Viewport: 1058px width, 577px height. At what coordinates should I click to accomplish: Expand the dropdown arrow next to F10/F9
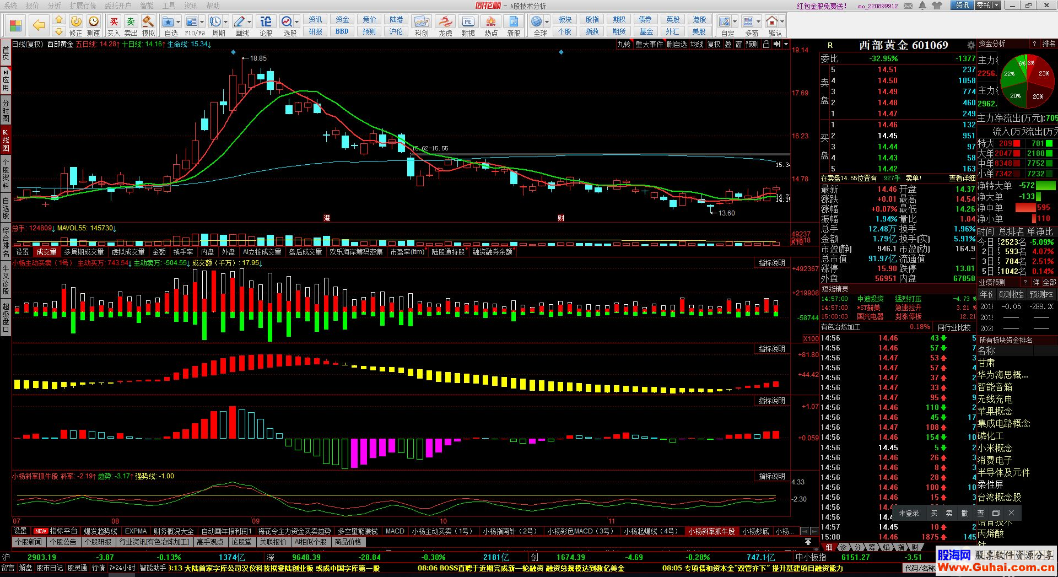tap(202, 22)
